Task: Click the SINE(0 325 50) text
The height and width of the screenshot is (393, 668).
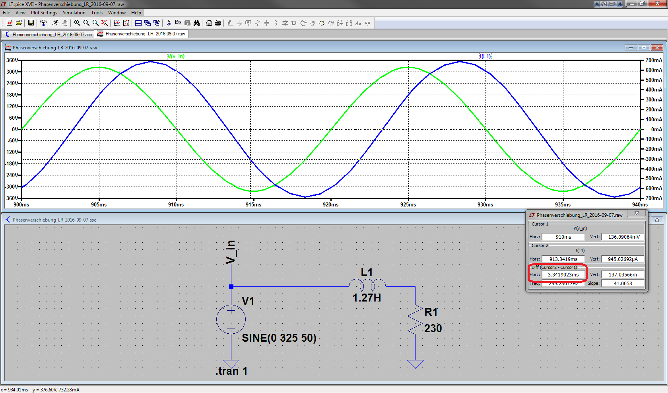Action: (x=279, y=338)
